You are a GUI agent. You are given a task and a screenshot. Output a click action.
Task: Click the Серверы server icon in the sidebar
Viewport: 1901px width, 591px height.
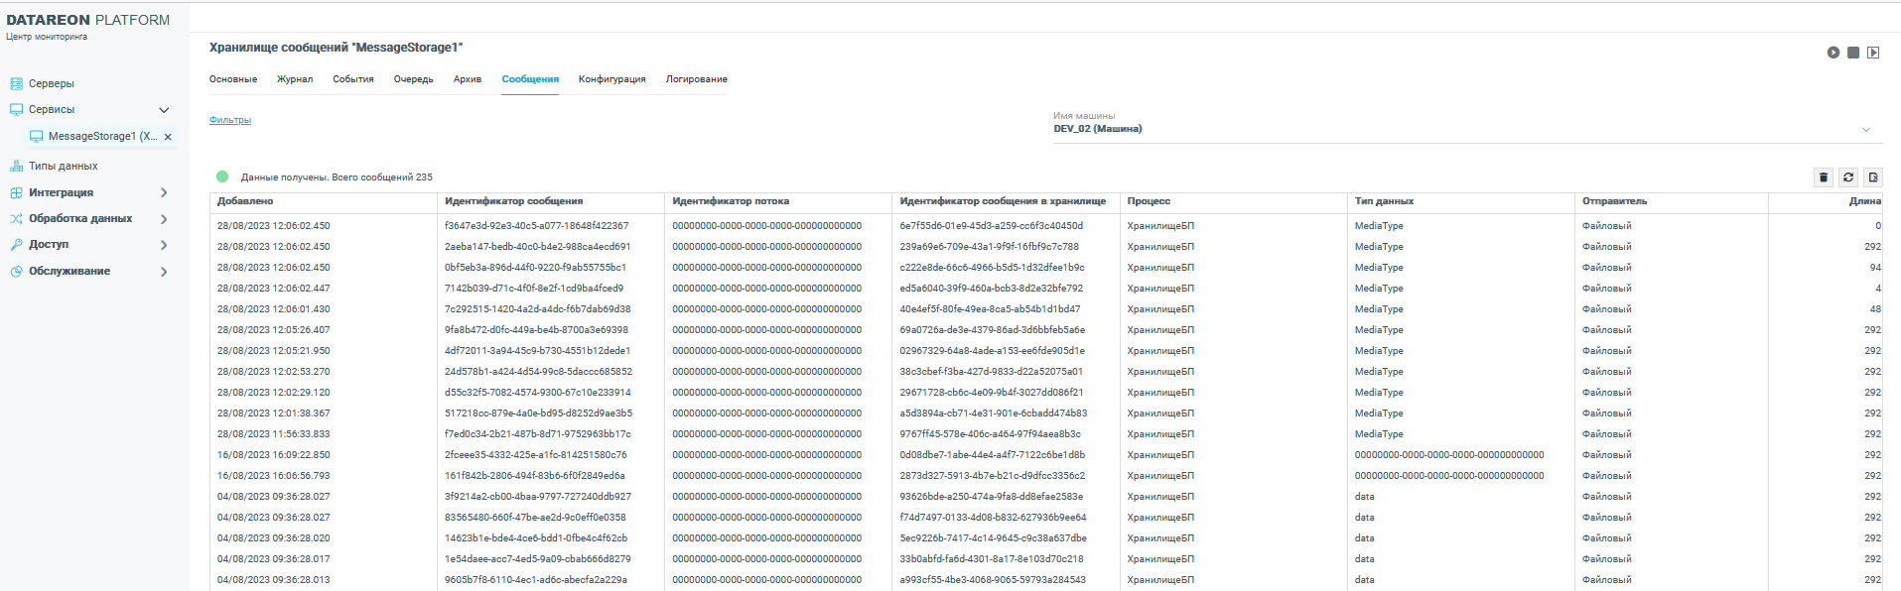click(x=16, y=84)
